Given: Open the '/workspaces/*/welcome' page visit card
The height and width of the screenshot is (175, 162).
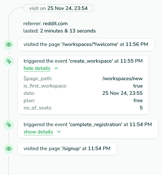Looking at the screenshot, I should 86,45.
